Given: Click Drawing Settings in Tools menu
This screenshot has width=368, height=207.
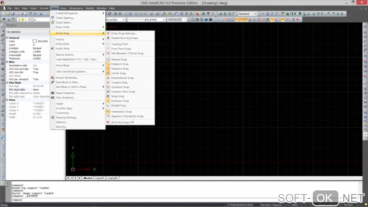Looking at the screenshot, I should pyautogui.click(x=78, y=118).
